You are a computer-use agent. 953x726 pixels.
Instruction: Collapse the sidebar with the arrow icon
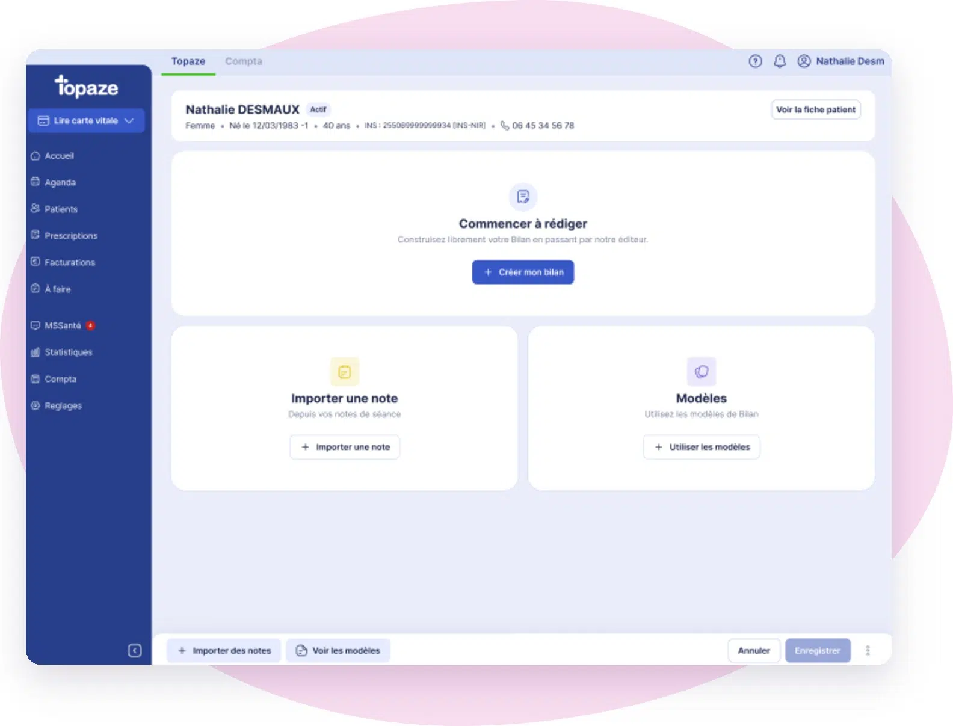click(135, 650)
